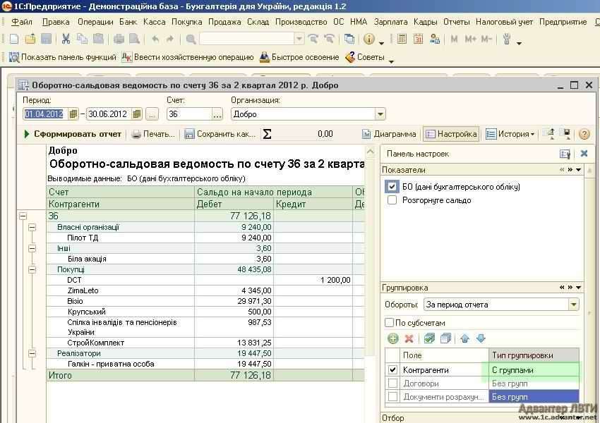Collapse Покупці group node

click(32, 269)
